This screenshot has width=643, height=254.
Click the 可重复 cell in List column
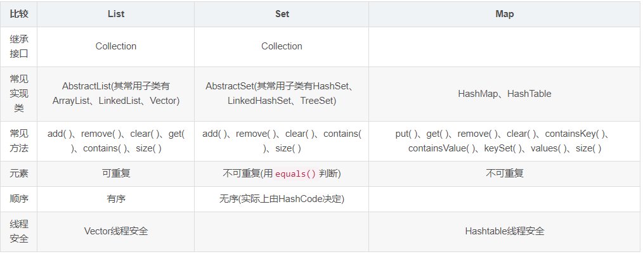pos(116,173)
